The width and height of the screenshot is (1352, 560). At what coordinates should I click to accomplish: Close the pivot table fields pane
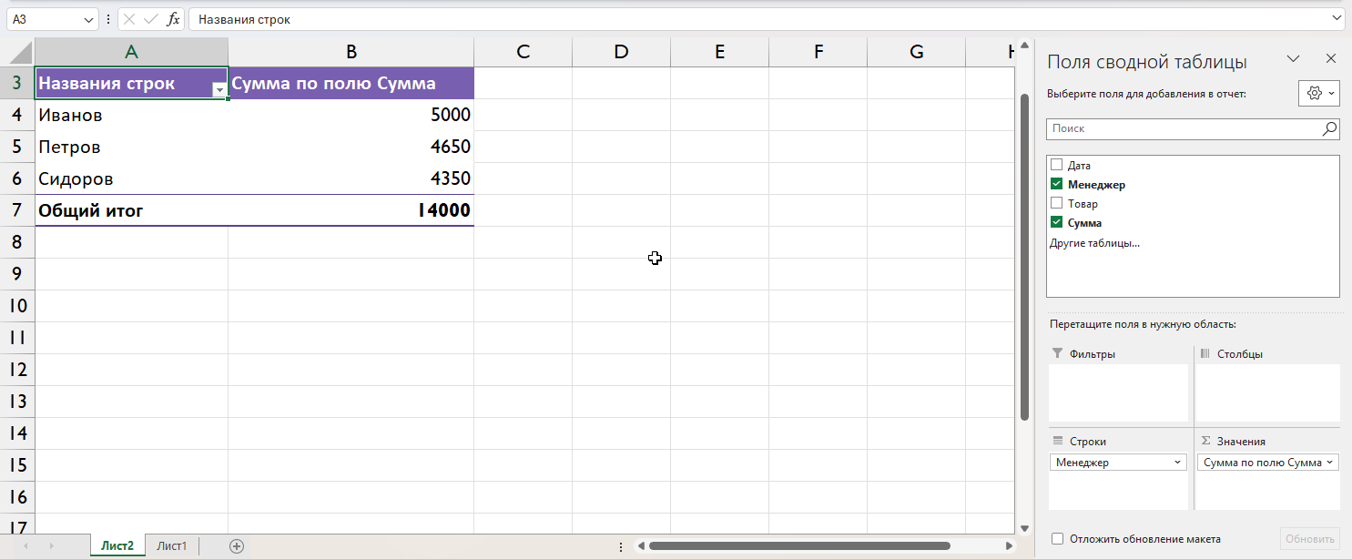click(1330, 59)
